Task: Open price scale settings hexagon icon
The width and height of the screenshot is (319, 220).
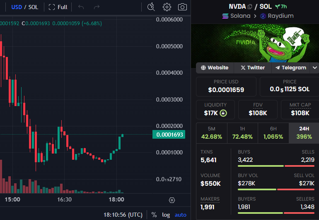Action: [x=172, y=200]
